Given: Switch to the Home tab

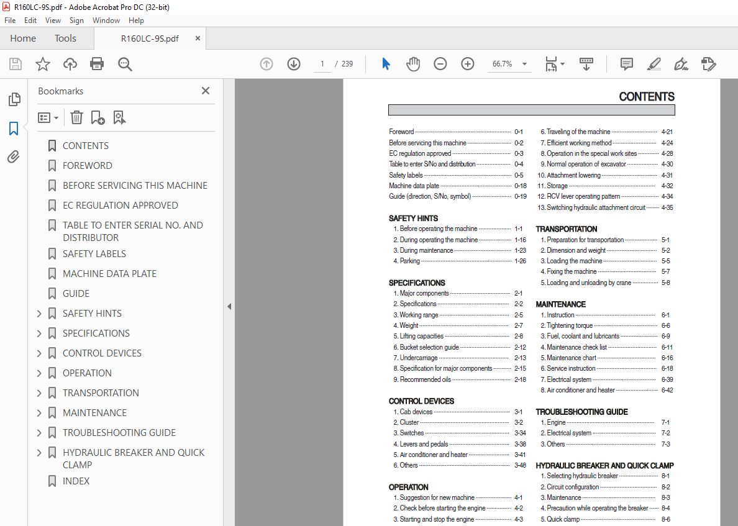Looking at the screenshot, I should pos(23,38).
